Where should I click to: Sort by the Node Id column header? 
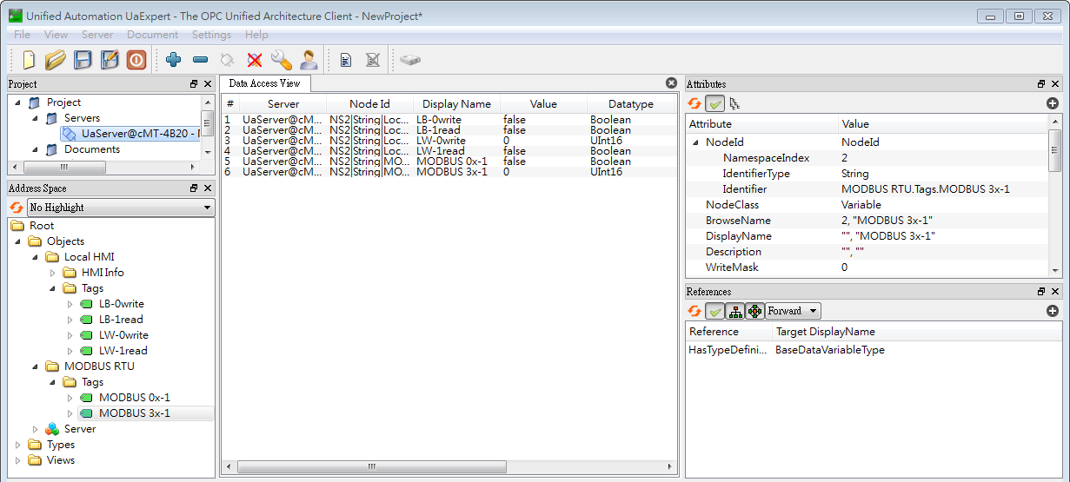click(x=369, y=104)
